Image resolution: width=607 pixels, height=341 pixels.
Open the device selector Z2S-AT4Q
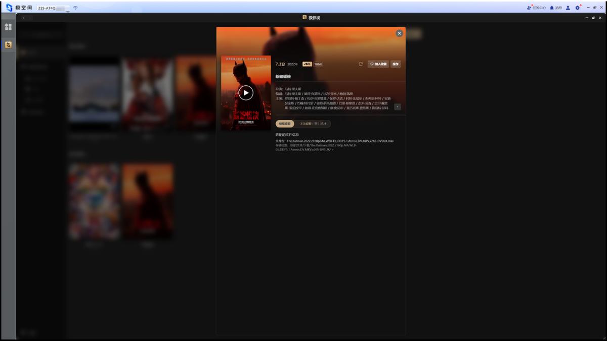(53, 8)
